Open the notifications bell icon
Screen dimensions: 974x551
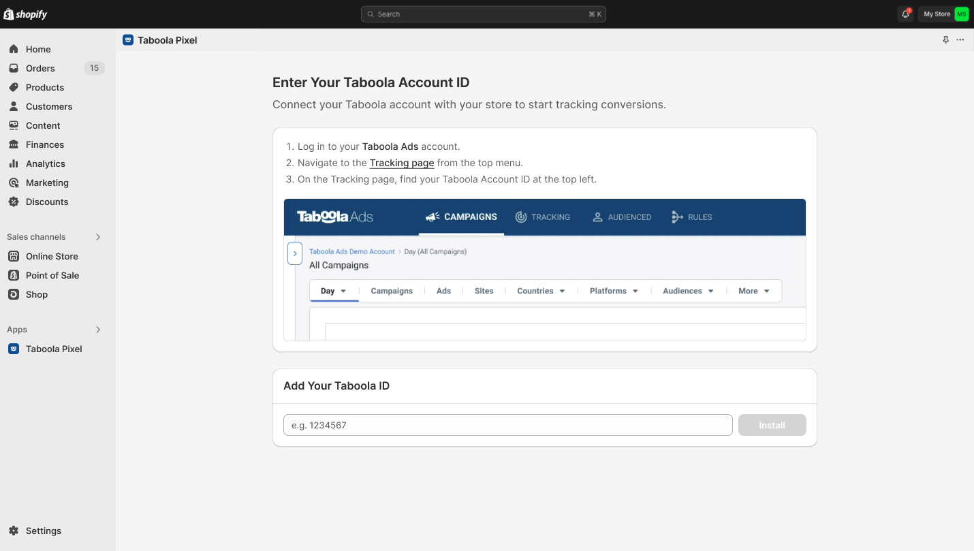905,14
